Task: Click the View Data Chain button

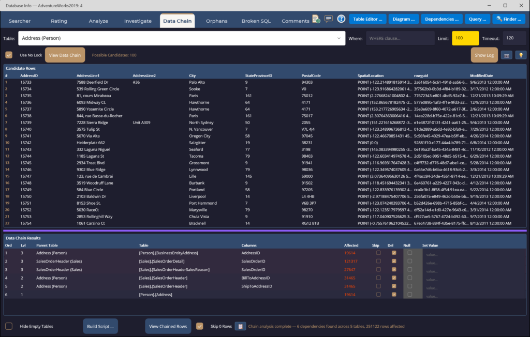Action: pos(65,55)
